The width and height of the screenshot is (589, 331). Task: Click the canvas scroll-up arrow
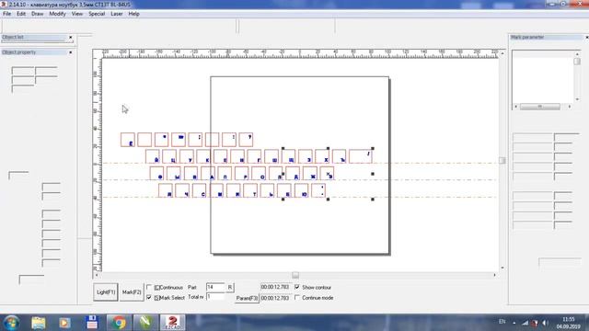click(x=502, y=53)
